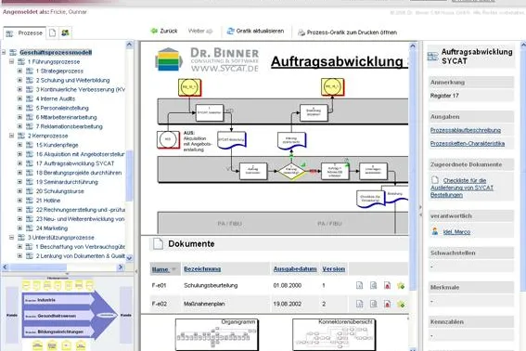The image size is (526, 351).
Task: Click the process icon in Auftragsabwicklung SYCAT panel header
Action: click(432, 56)
